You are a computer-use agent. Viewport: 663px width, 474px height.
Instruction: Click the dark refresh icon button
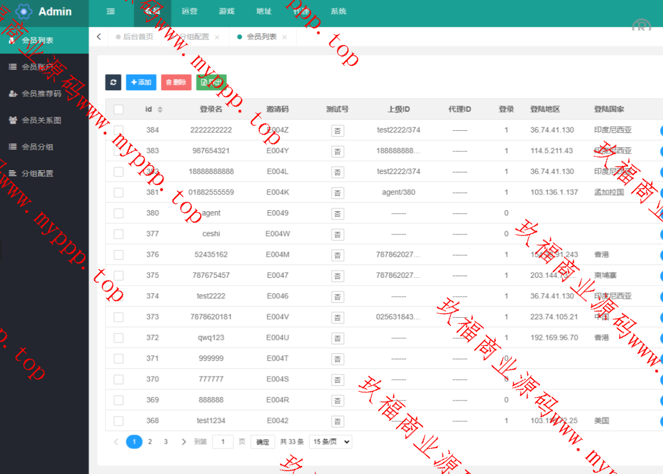[113, 82]
